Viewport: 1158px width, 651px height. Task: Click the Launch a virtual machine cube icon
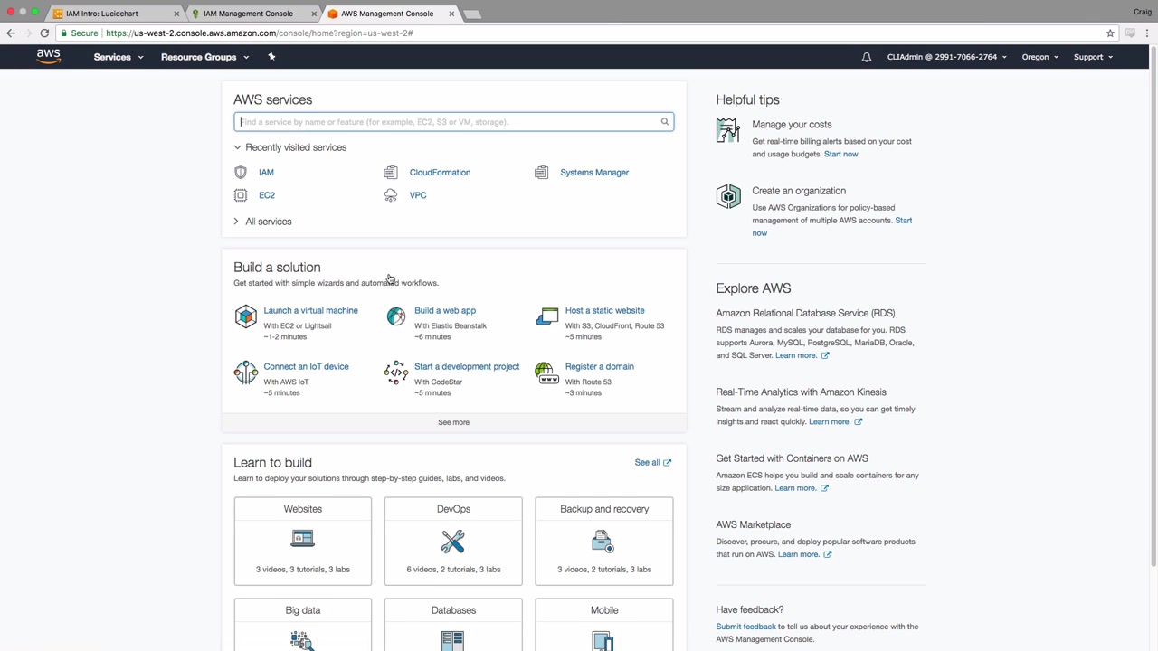[x=246, y=316]
